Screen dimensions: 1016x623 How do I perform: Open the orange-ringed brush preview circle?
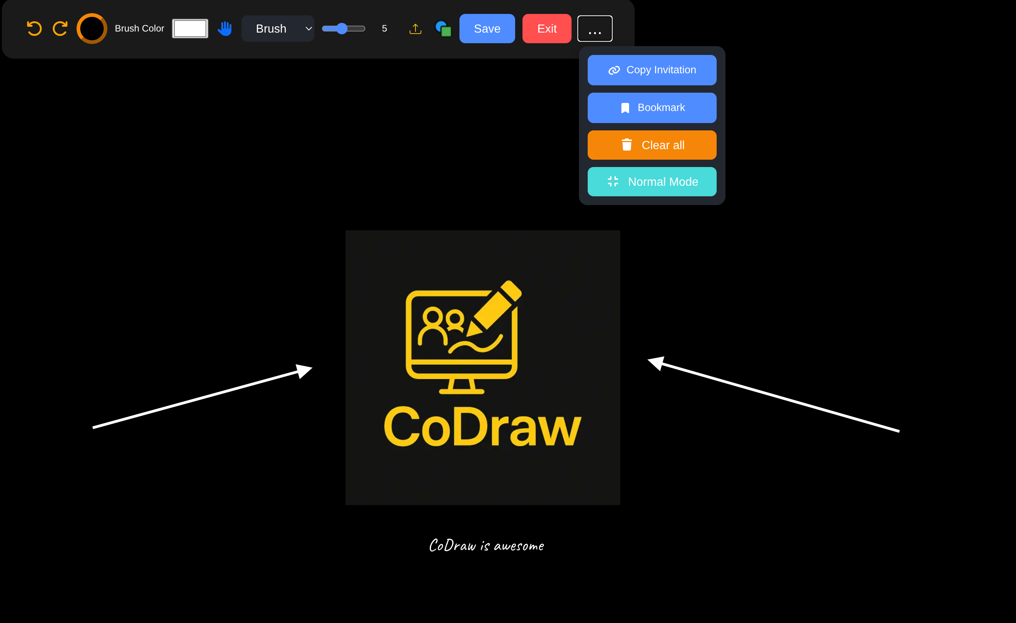click(x=92, y=29)
